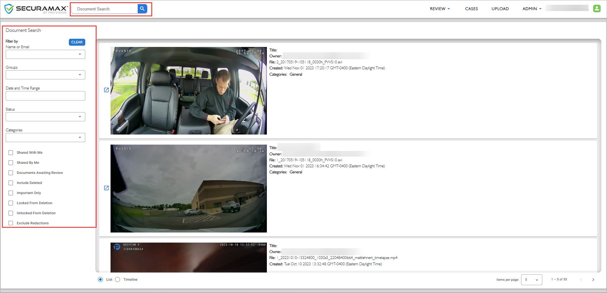
Task: Open the green user profile icon
Action: click(597, 9)
